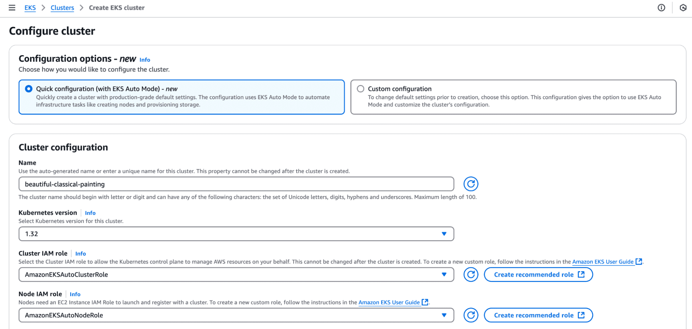Screen dimensions: 692x329
Task: Expand the AmazonEKSAutoClusterRole dropdown
Action: [236, 275]
